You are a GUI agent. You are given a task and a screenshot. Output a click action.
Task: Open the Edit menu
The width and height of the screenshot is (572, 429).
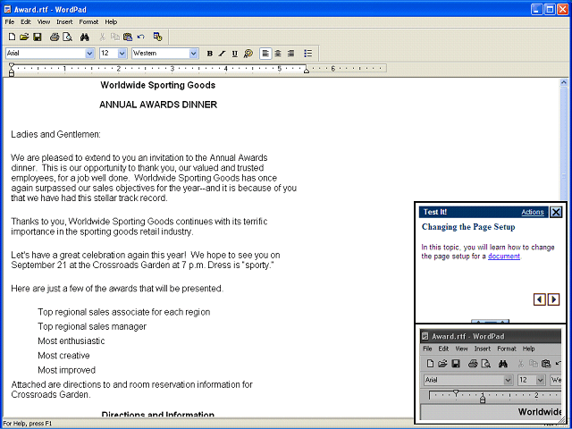[x=26, y=21]
